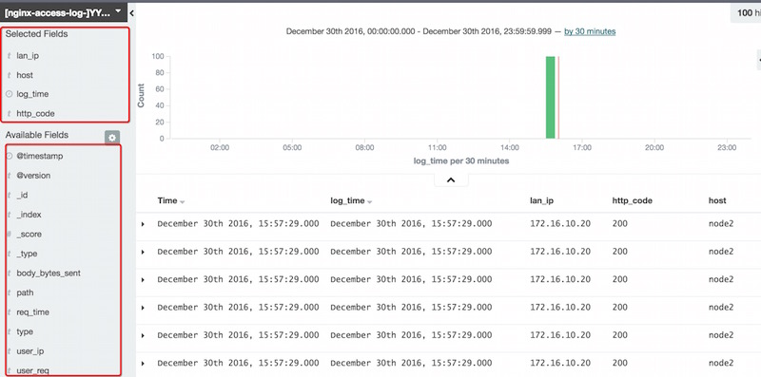761x377 pixels.
Task: Collapse the histogram with the up chevron
Action: (x=451, y=179)
